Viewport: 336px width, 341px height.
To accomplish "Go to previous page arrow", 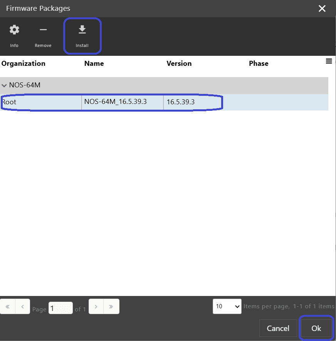I will coord(22,307).
